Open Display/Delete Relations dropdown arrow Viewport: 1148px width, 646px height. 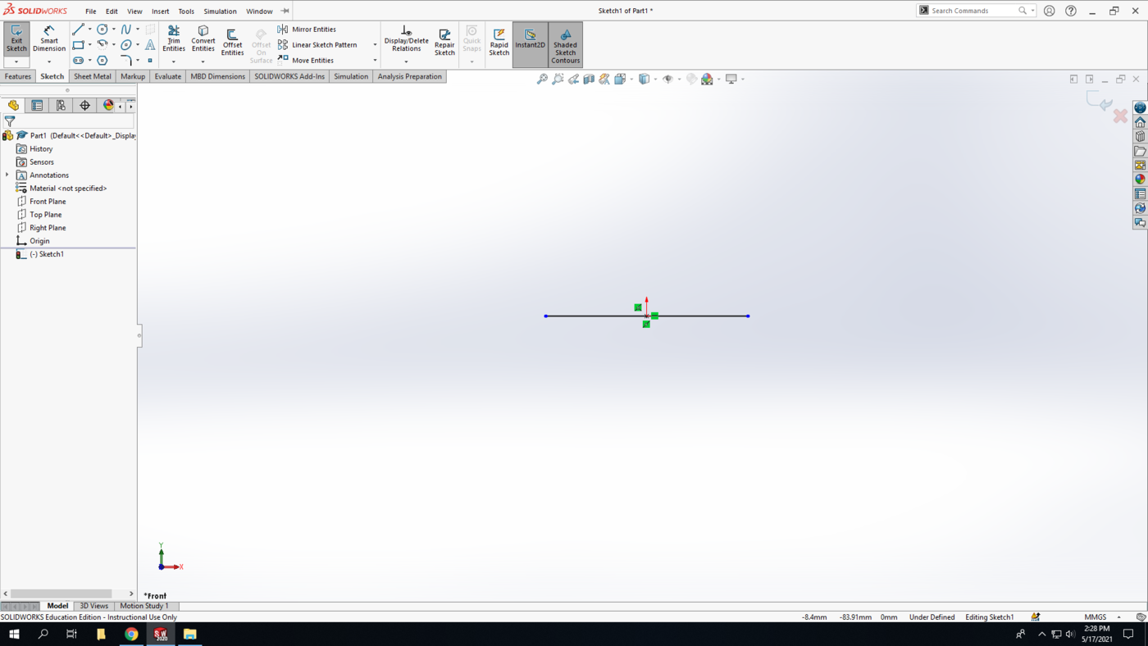(x=406, y=62)
